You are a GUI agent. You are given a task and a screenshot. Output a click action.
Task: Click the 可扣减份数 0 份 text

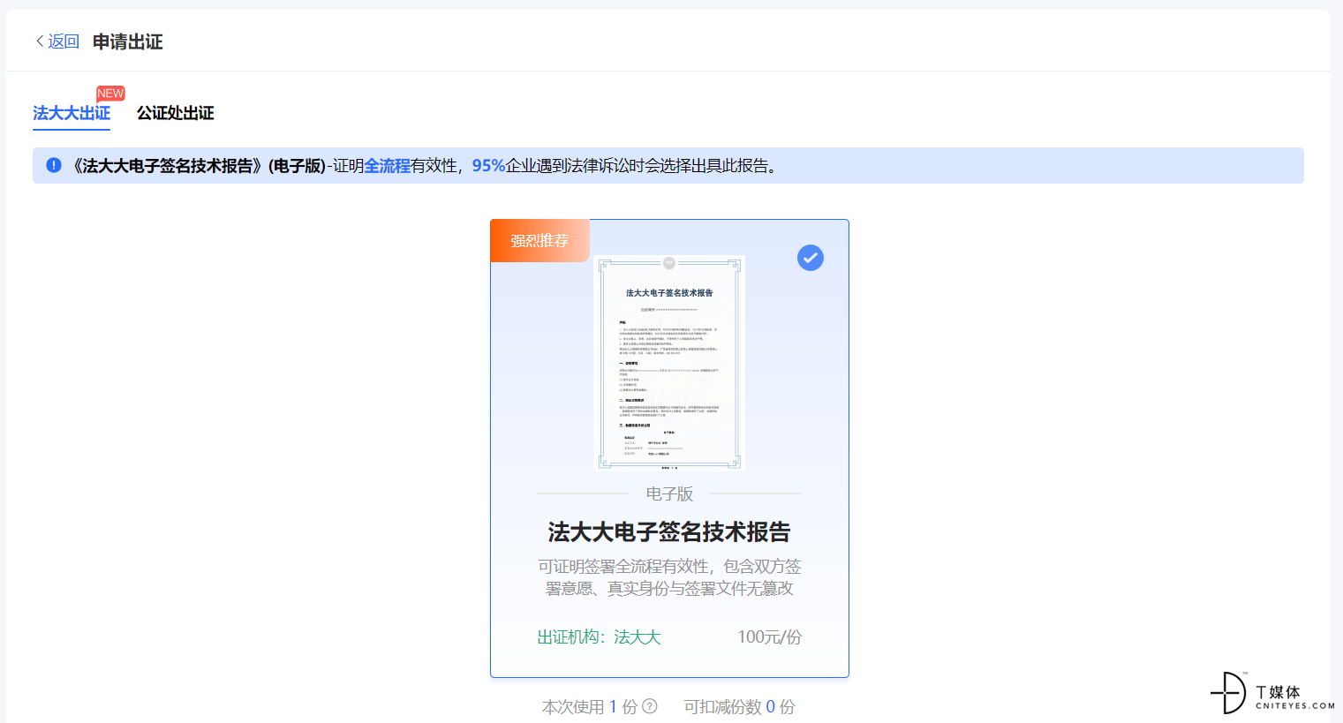pyautogui.click(x=739, y=706)
